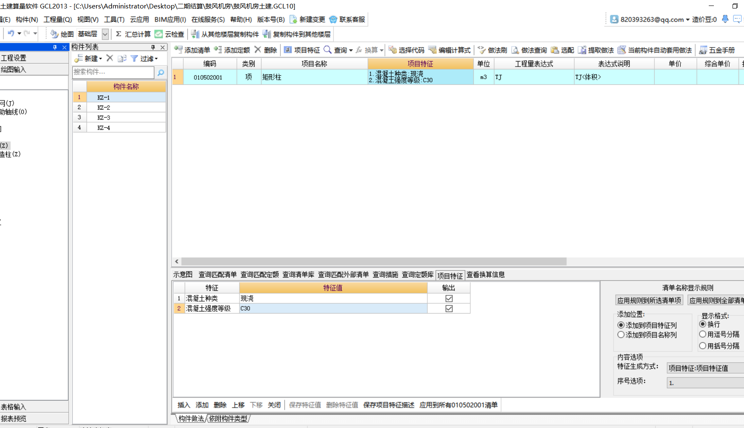744x428 pixels.
Task: Click 新建变更 icon in menu bar
Action: point(293,19)
